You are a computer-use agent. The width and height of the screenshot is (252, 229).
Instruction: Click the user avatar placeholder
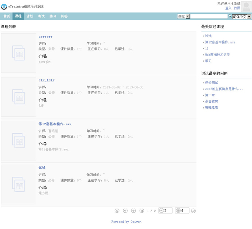click(246, 7)
